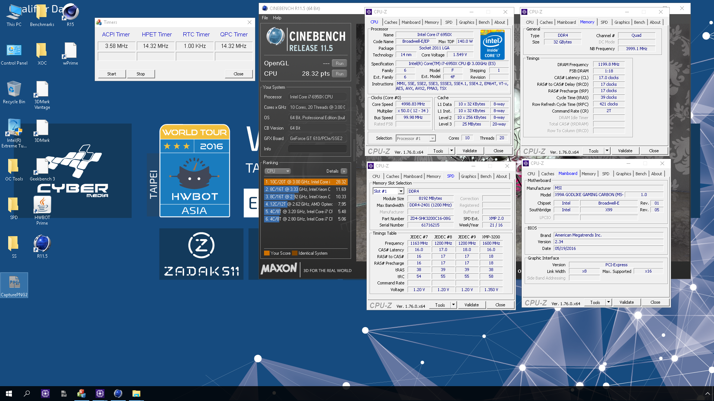This screenshot has height=401, width=714.
Task: Click Close button in Mainboard tab window
Action: point(655,302)
